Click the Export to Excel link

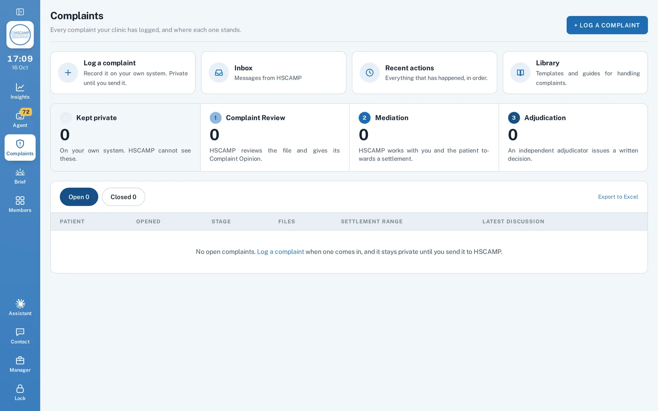pyautogui.click(x=618, y=197)
